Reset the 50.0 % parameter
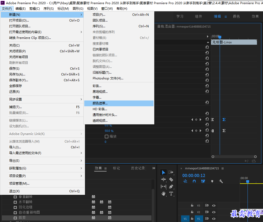The height and width of the screenshot is (222, 263). click(x=207, y=130)
